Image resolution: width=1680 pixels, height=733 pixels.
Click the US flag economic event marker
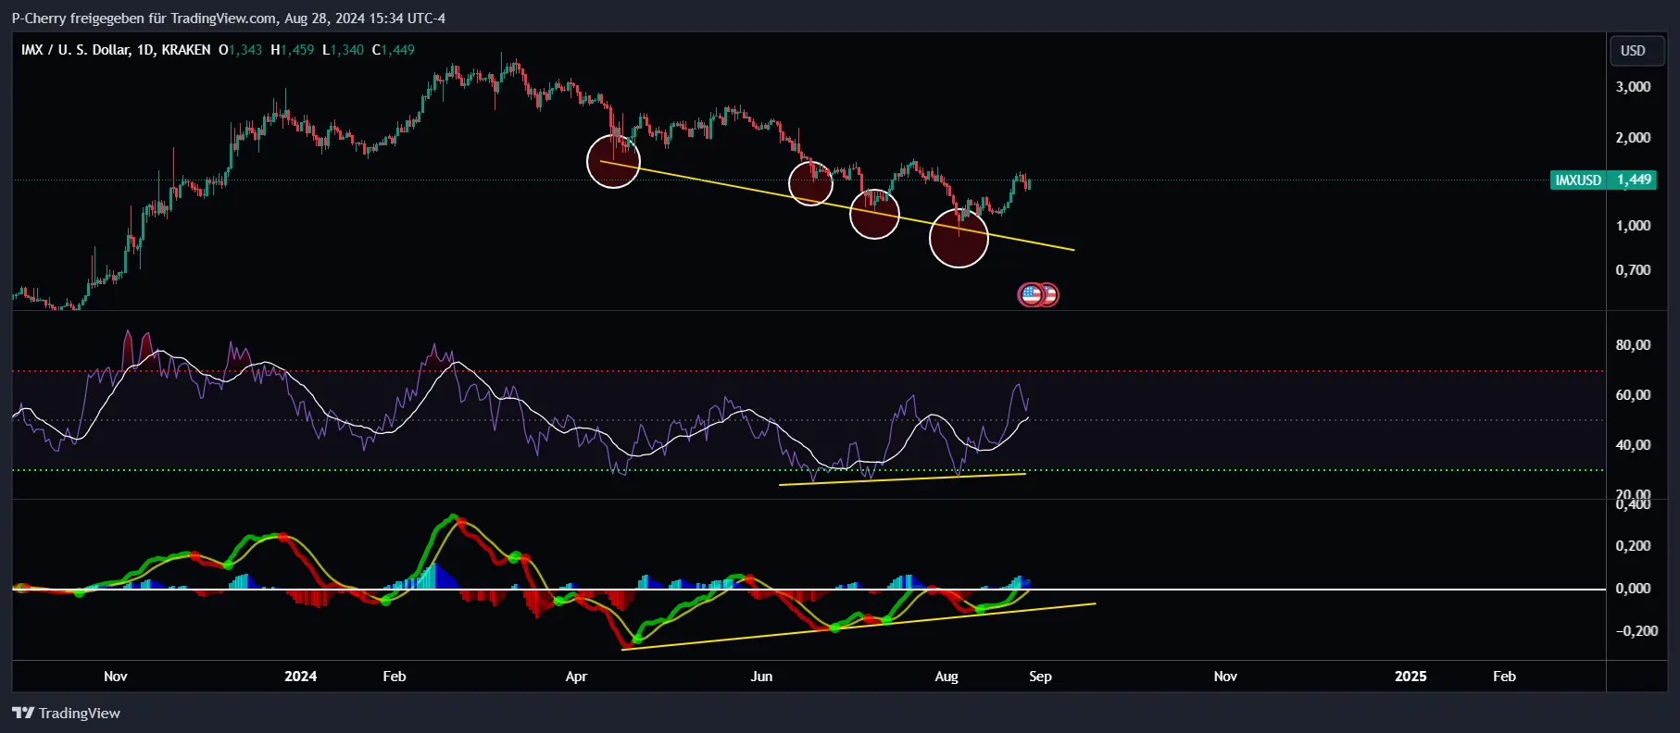(x=1032, y=295)
